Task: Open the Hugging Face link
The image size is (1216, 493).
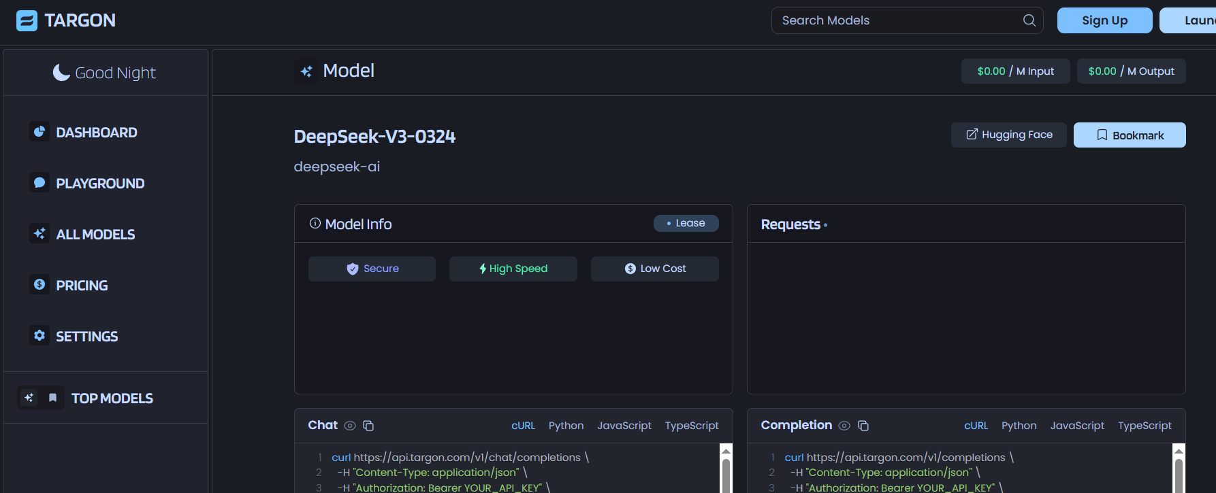Action: click(x=1008, y=135)
